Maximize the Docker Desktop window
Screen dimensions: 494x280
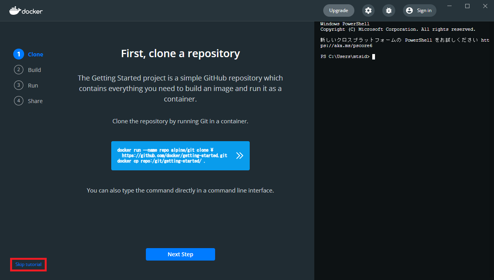tap(468, 6)
